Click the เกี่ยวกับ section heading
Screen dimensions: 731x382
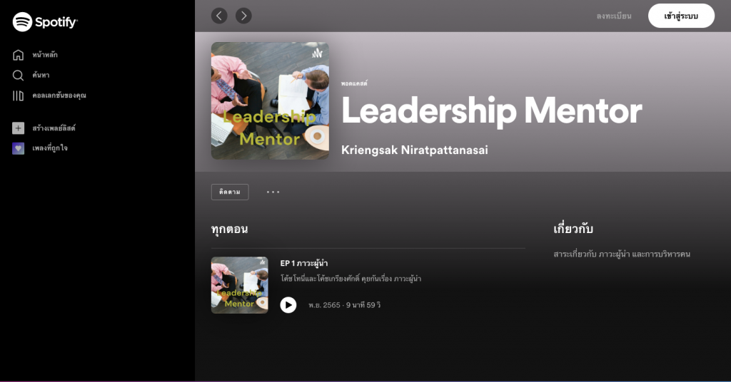(x=573, y=229)
